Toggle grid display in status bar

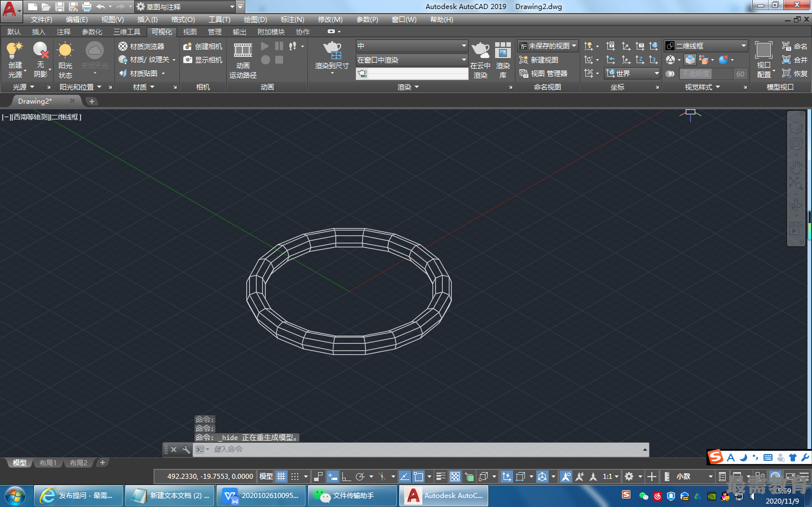click(x=281, y=477)
